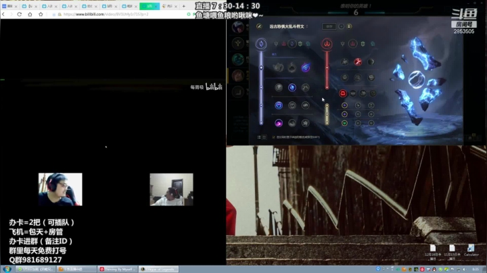Screen dimensions: 487x273
Task: Open the rune page name dropdown
Action: pos(307,26)
